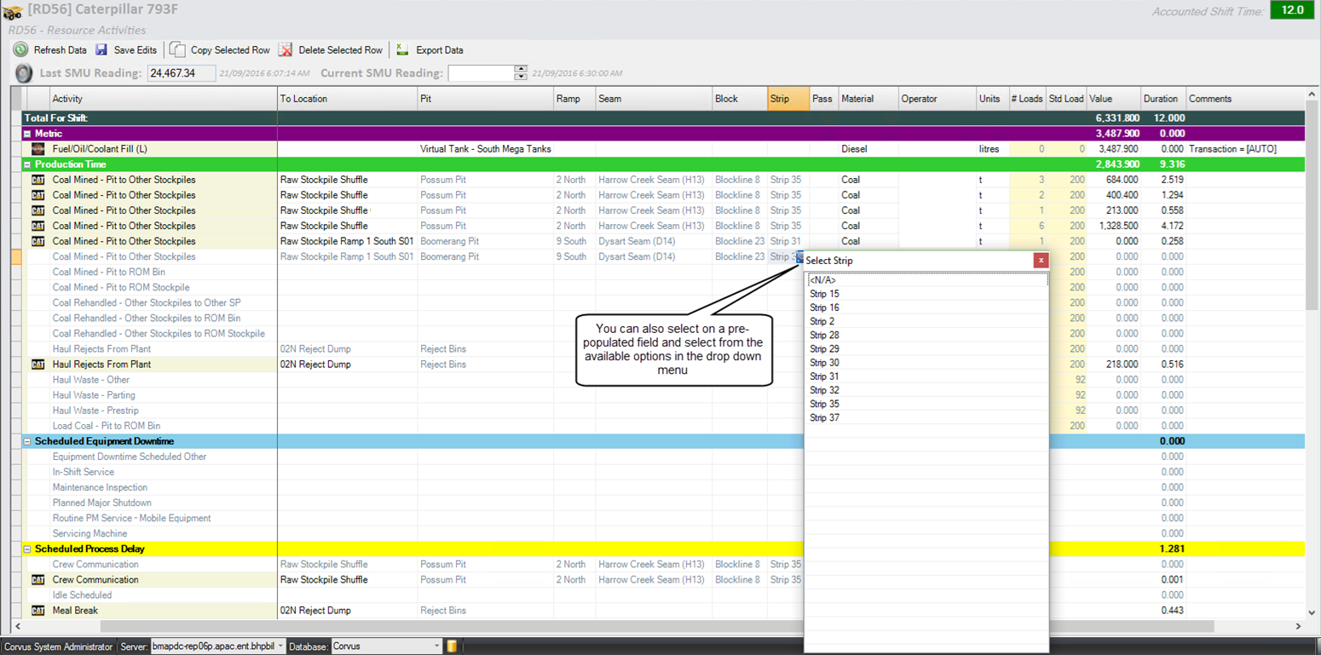Click the highlighted Strip column header
The height and width of the screenshot is (655, 1321).
click(788, 99)
